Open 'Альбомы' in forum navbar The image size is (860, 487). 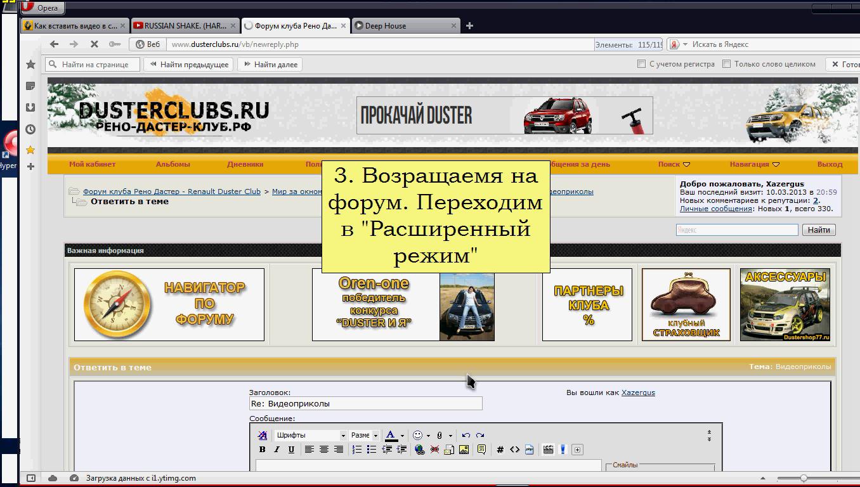(173, 164)
